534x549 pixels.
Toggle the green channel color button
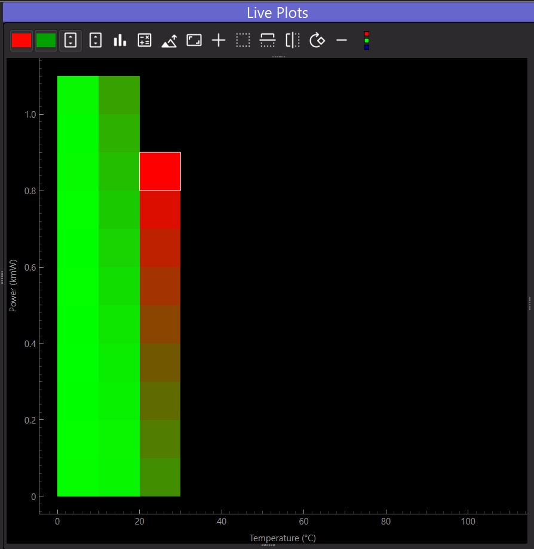point(46,41)
